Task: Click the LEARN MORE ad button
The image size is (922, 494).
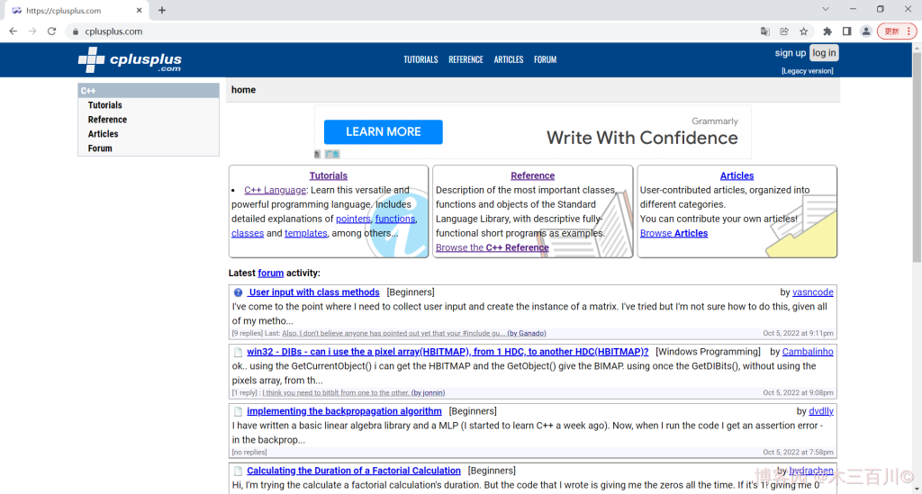Action: click(x=383, y=131)
